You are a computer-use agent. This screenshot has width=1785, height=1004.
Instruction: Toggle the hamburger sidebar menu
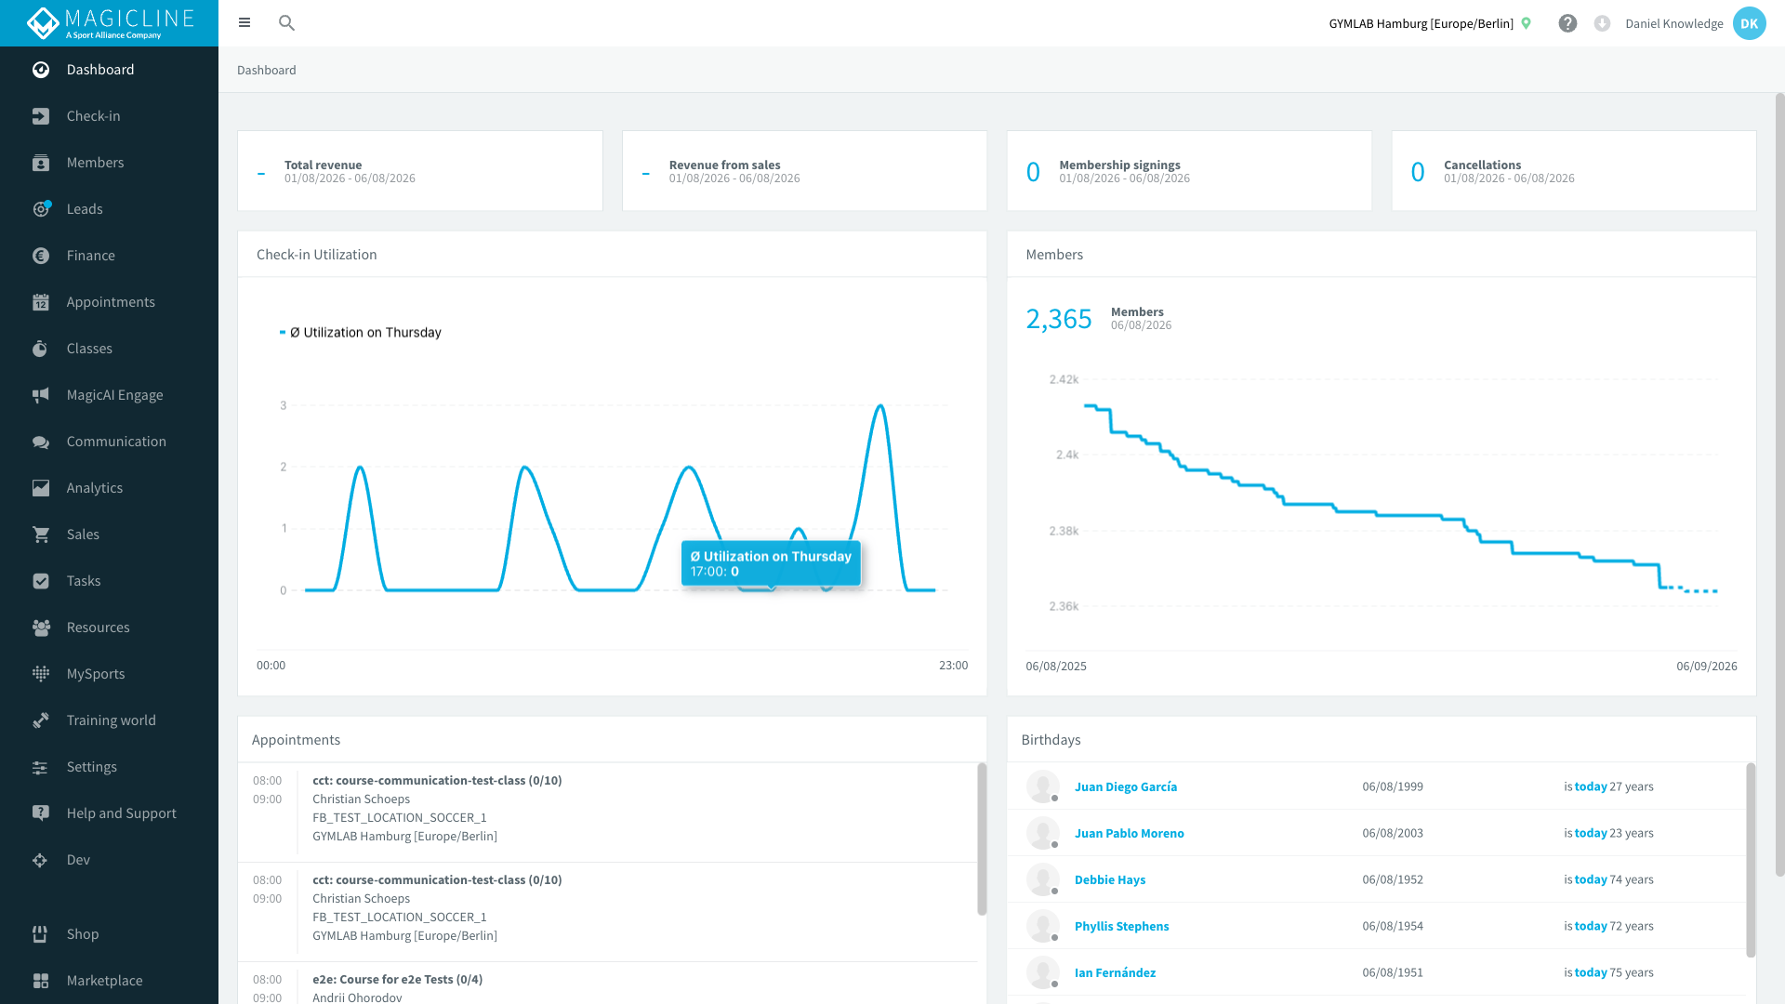point(245,22)
